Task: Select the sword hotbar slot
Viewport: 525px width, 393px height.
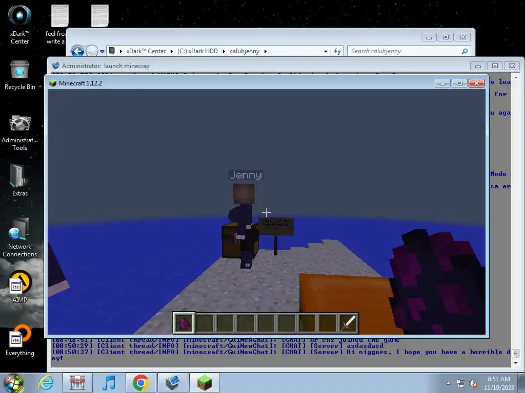Action: pos(348,323)
